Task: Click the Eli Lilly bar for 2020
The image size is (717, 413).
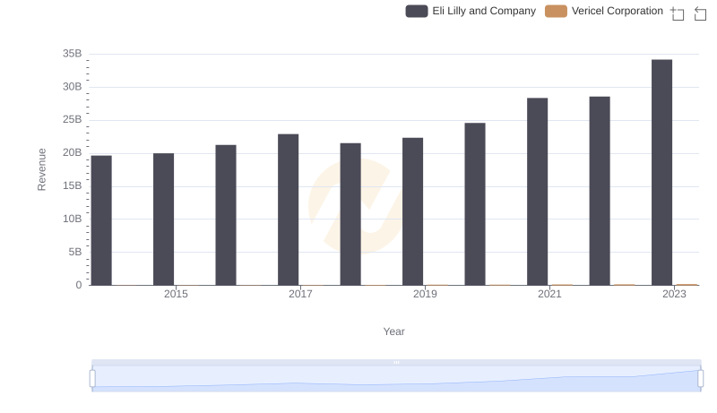Action: [x=475, y=203]
